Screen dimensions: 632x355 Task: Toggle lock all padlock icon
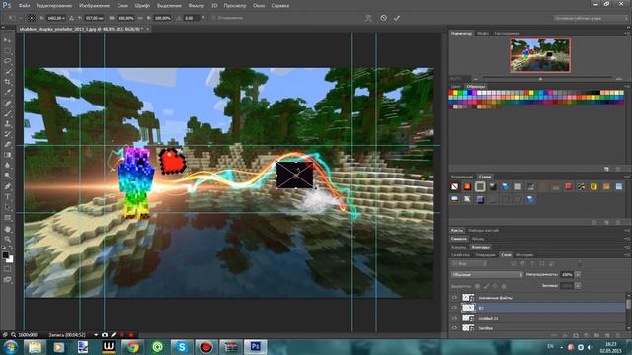point(503,286)
